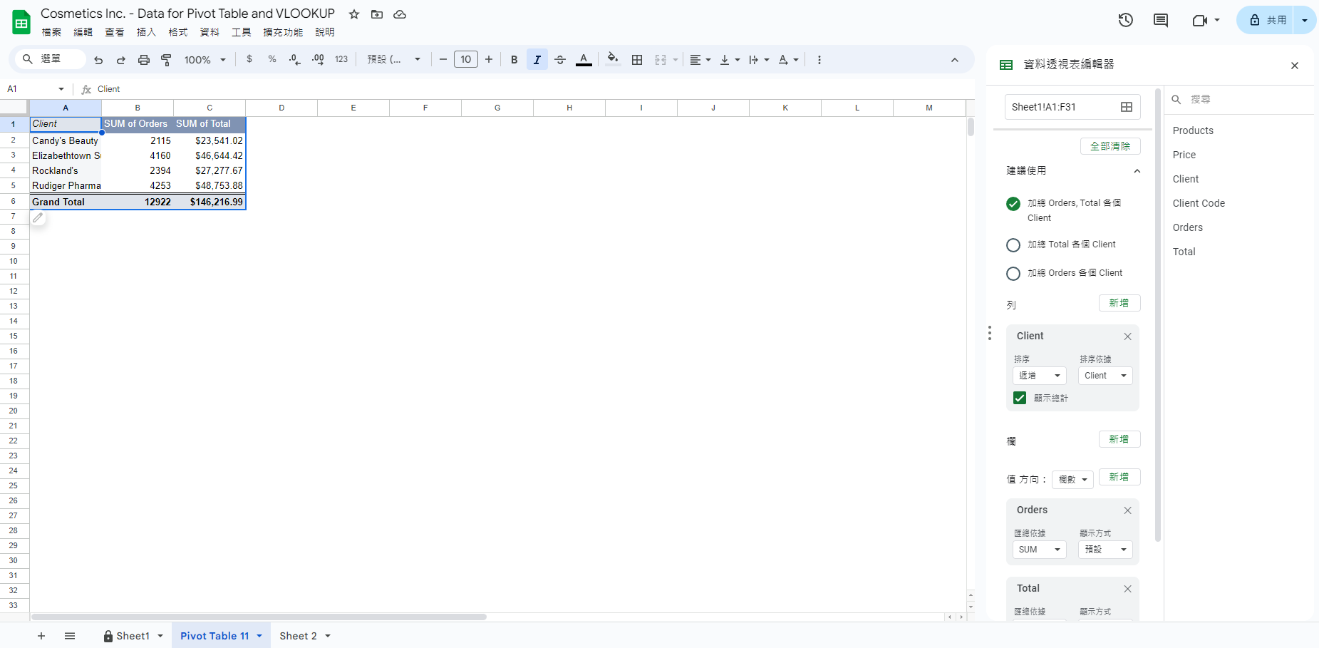Viewport: 1319px width, 648px height.
Task: Open comments panel icon
Action: 1161,20
